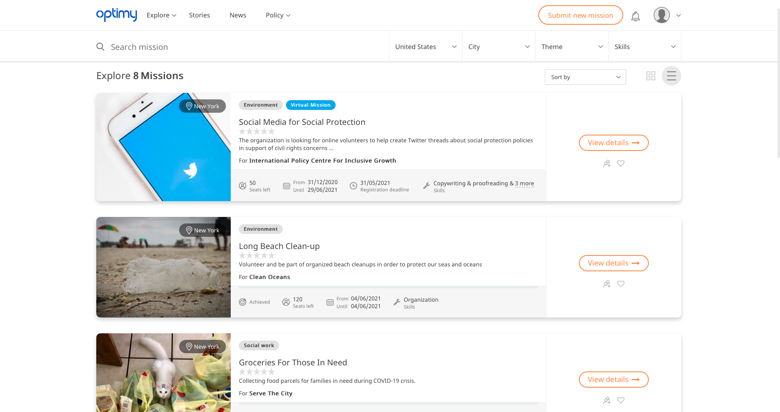780x412 pixels.
Task: Switch to list view
Action: [672, 76]
